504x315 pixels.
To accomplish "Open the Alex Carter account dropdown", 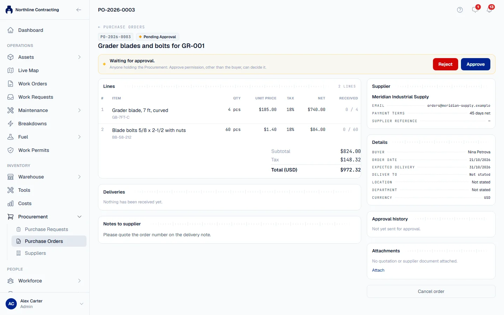I will 82,304.
